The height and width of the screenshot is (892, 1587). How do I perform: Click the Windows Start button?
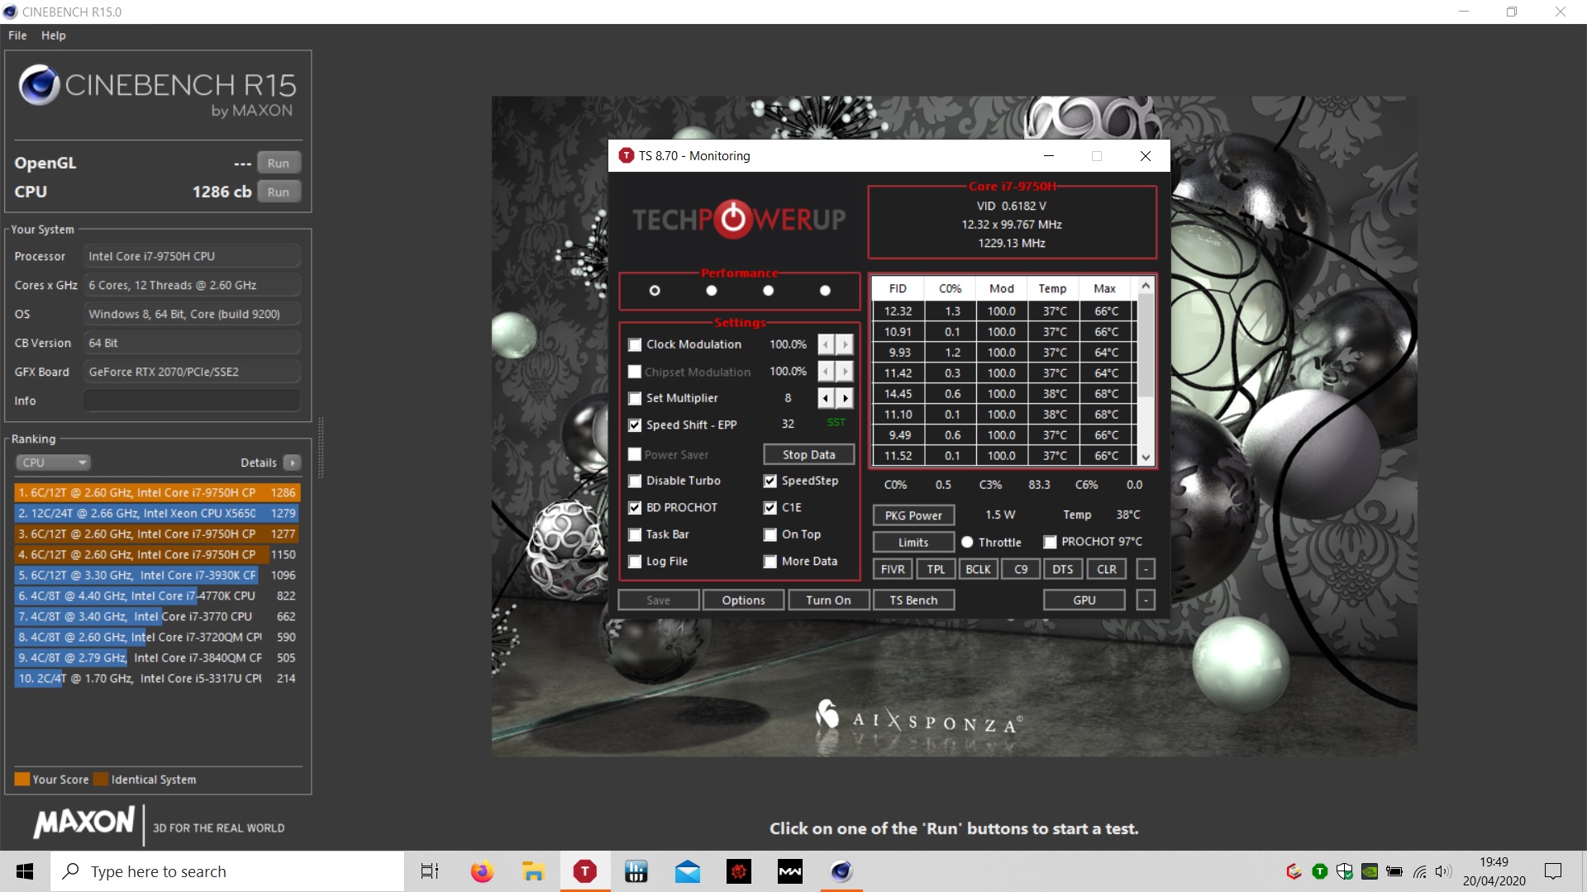click(x=25, y=871)
